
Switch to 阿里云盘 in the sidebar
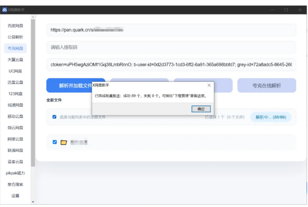pos(15,139)
